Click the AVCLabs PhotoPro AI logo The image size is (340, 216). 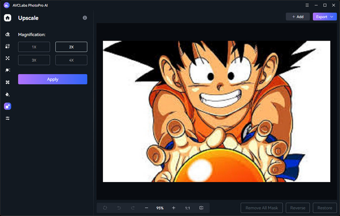7,5
